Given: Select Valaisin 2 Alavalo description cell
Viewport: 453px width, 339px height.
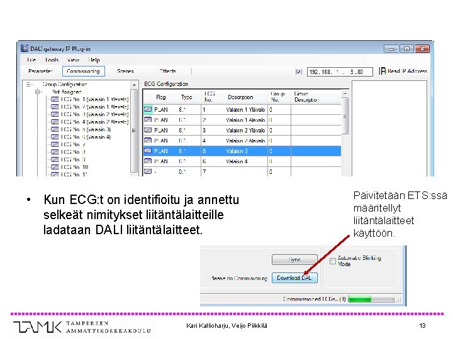Looking at the screenshot, I should [x=245, y=141].
